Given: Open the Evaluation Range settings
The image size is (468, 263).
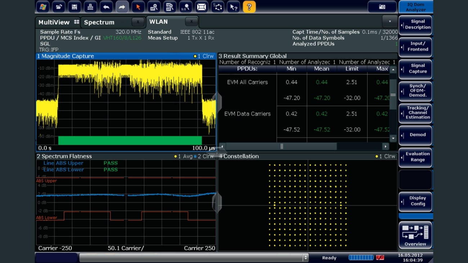Looking at the screenshot, I should click(415, 158).
